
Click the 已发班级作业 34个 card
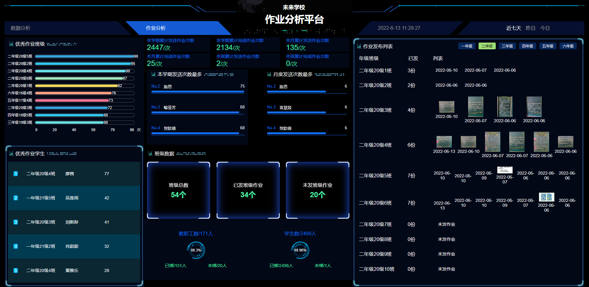point(248,190)
